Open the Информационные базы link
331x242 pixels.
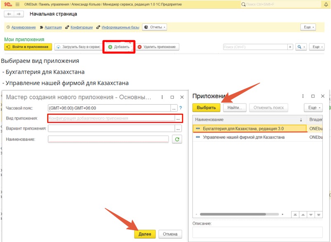[120, 27]
